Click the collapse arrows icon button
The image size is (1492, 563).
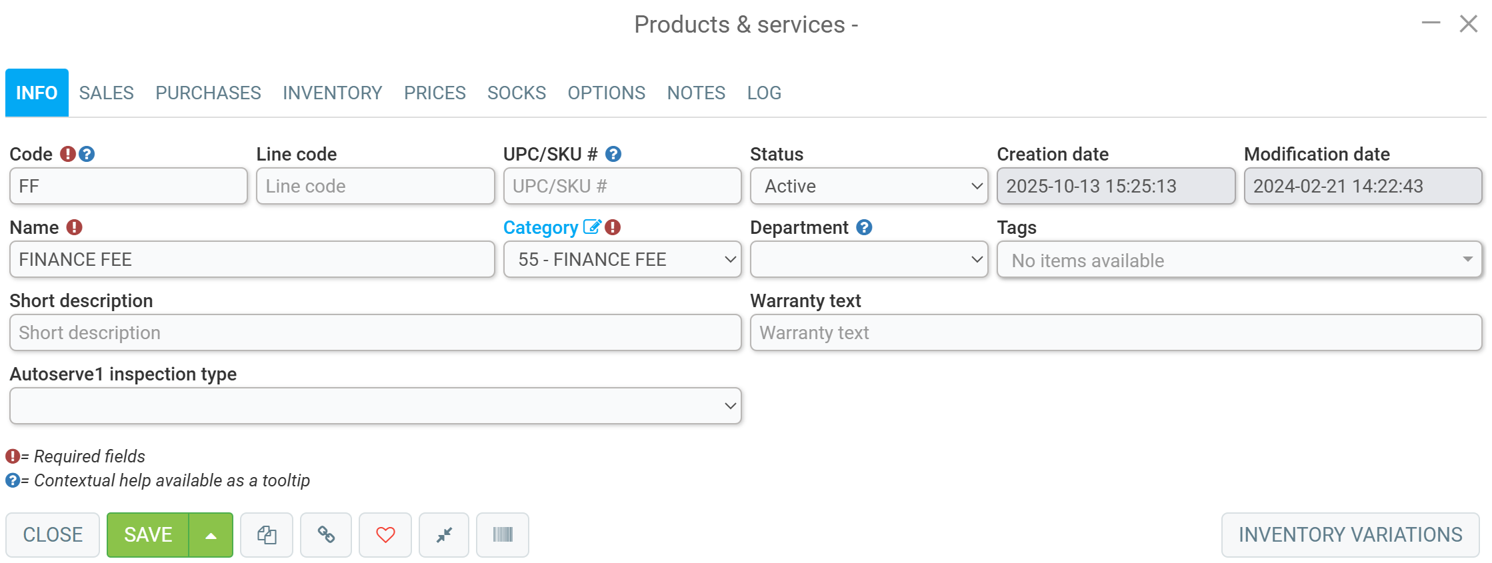click(x=444, y=534)
